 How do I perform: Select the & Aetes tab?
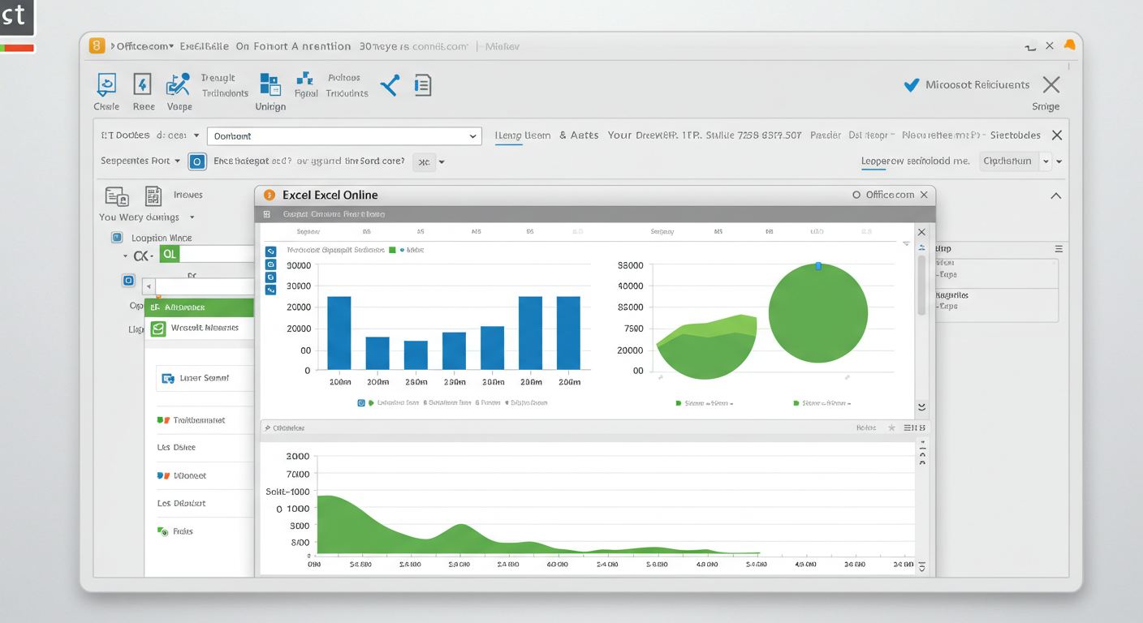[579, 135]
